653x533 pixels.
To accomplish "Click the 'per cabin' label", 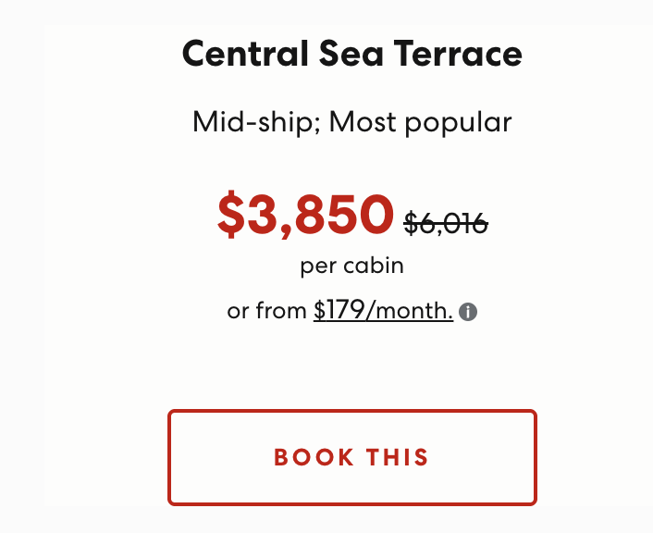I will point(351,266).
